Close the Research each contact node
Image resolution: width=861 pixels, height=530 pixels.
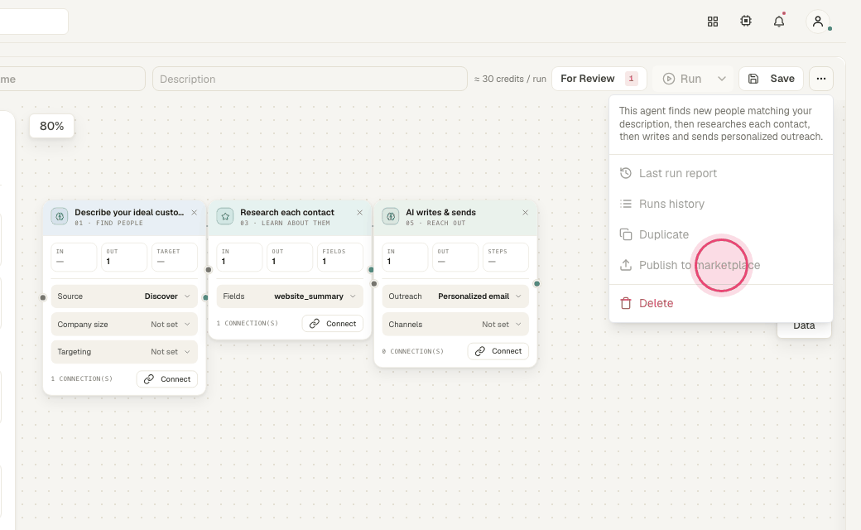tap(359, 213)
